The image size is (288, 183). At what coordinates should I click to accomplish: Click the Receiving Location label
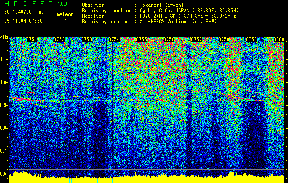[x=107, y=11]
